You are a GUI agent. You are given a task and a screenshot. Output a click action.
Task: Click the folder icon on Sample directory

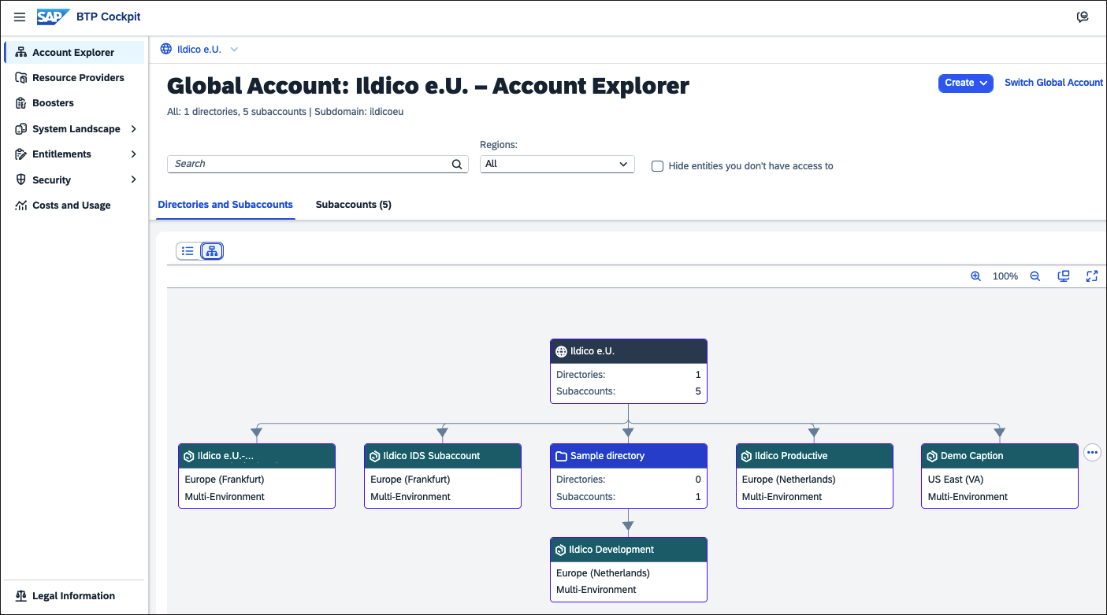[x=561, y=456]
